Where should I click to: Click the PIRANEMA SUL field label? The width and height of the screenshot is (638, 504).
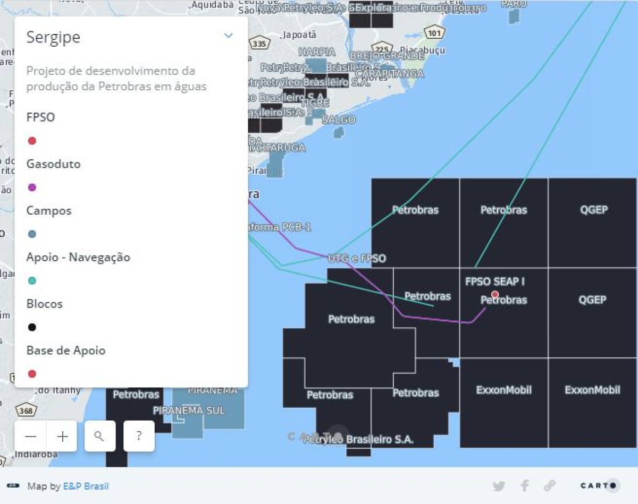tap(189, 411)
